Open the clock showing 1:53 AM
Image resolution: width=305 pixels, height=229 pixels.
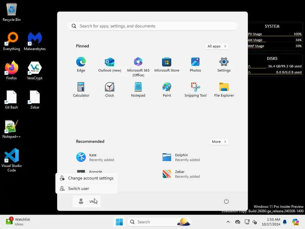point(271,222)
